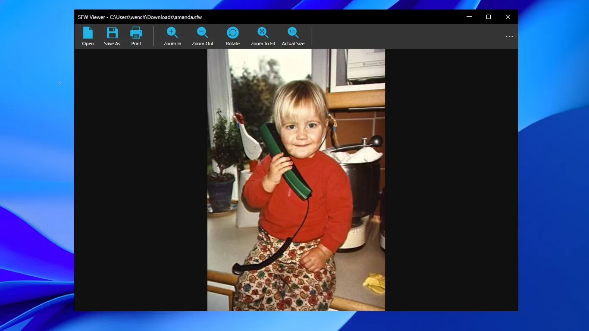Image resolution: width=589 pixels, height=331 pixels.
Task: Click the SFW Viewer title bar text
Action: tap(140, 17)
